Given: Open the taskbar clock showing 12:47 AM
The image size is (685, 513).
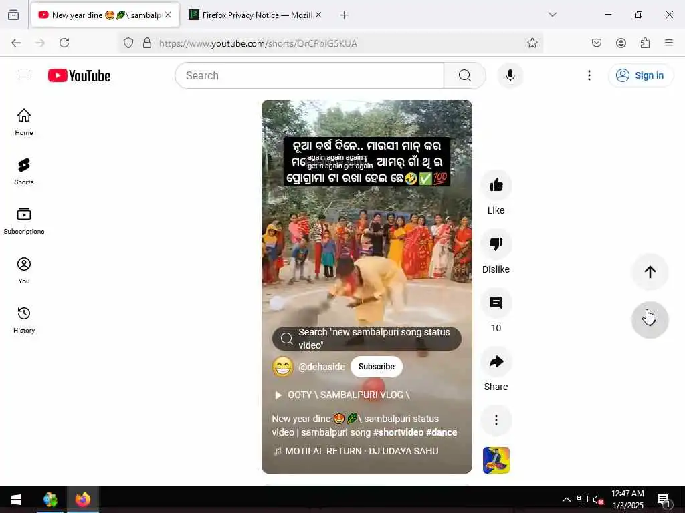Looking at the screenshot, I should pos(627,500).
